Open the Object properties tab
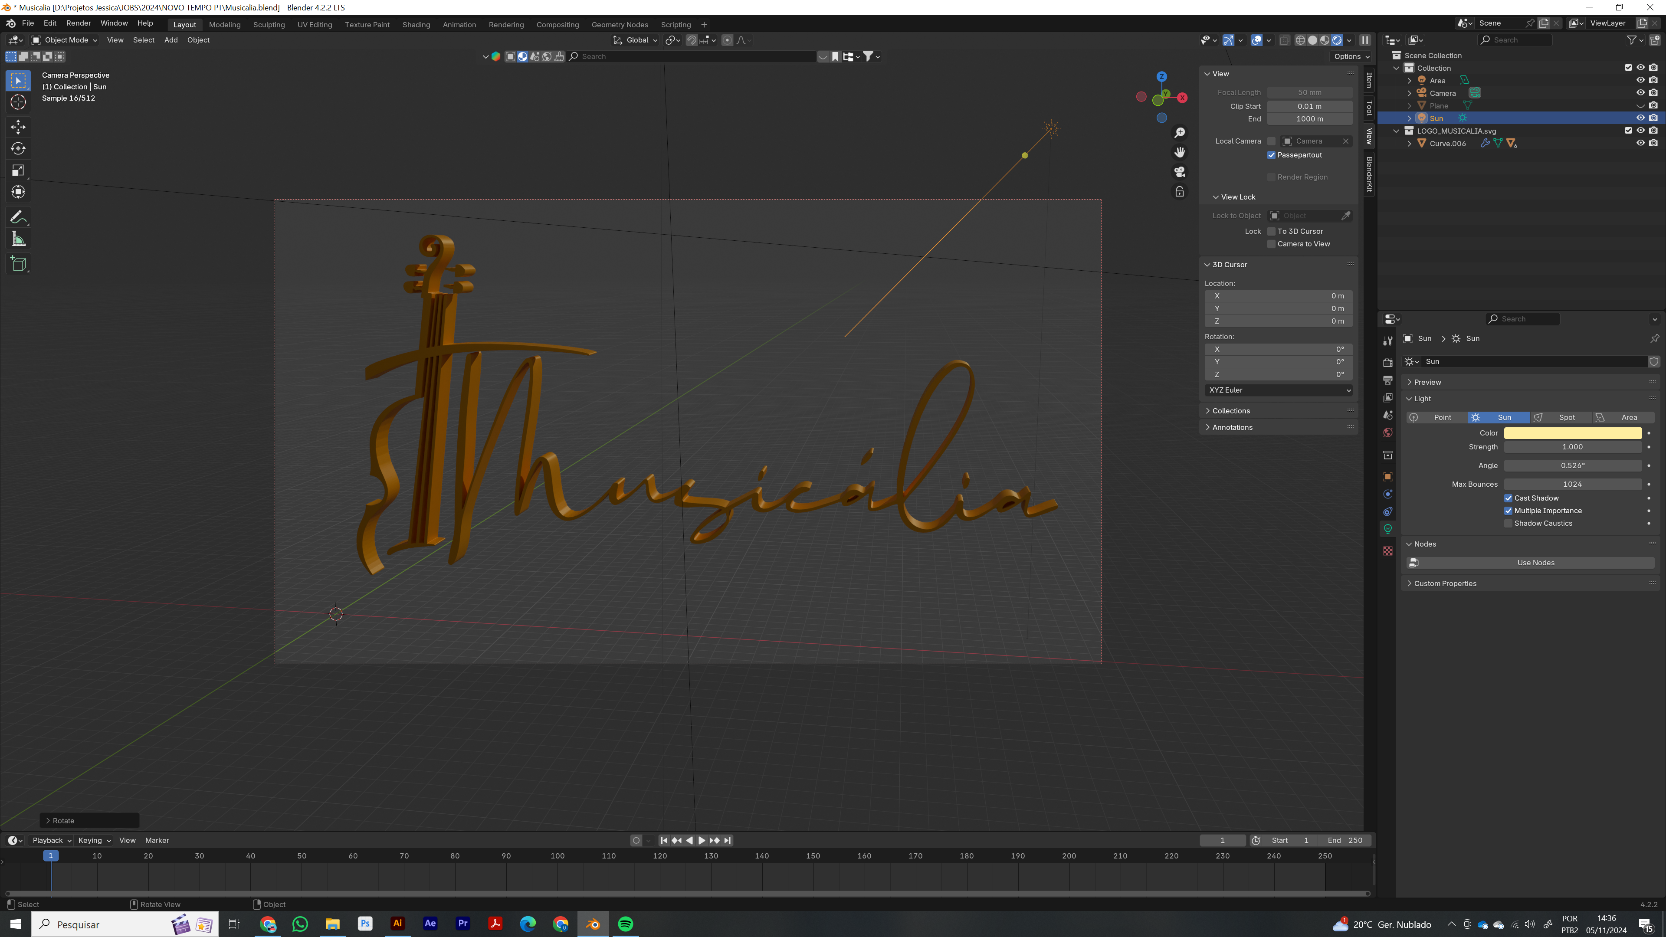 coord(1388,477)
